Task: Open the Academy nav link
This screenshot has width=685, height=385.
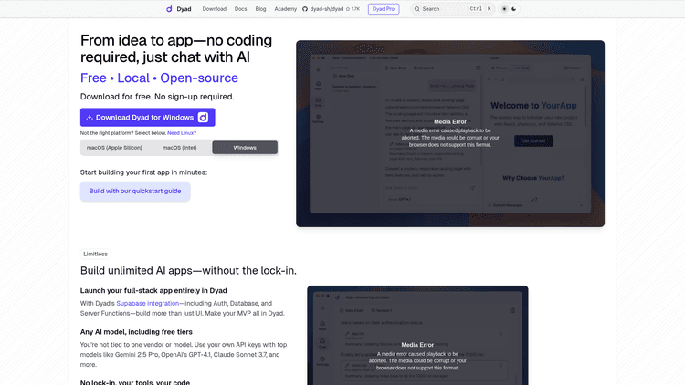Action: pos(285,9)
